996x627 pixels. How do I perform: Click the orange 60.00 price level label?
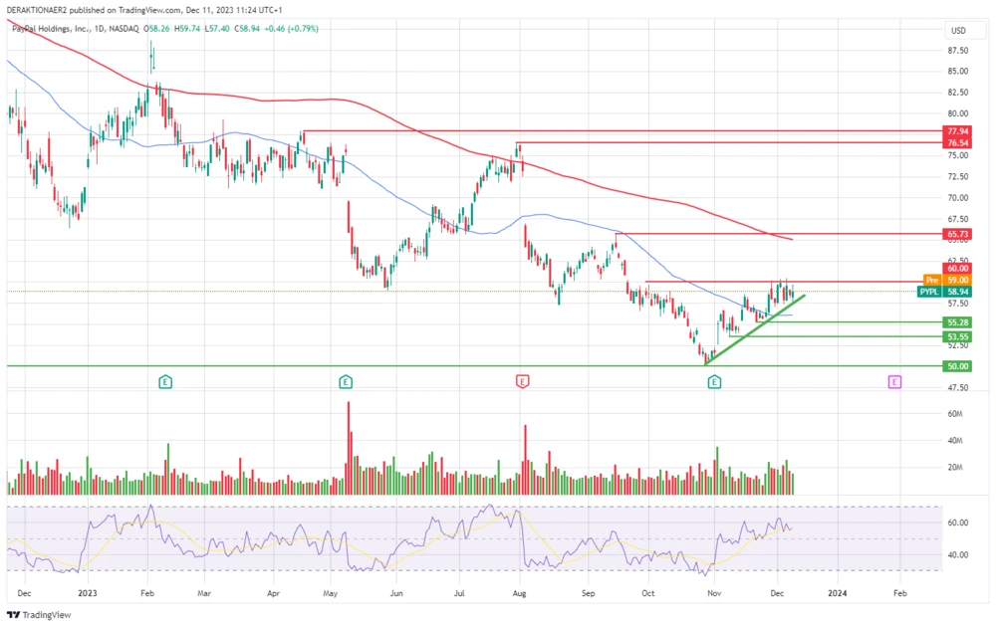coord(957,267)
